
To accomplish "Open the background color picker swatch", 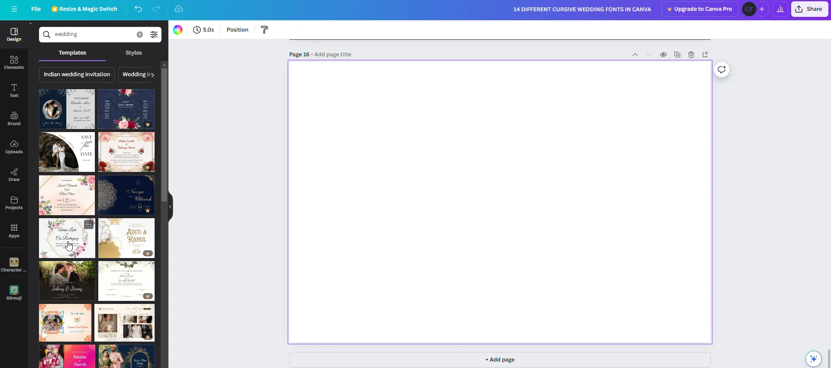I will point(178,30).
